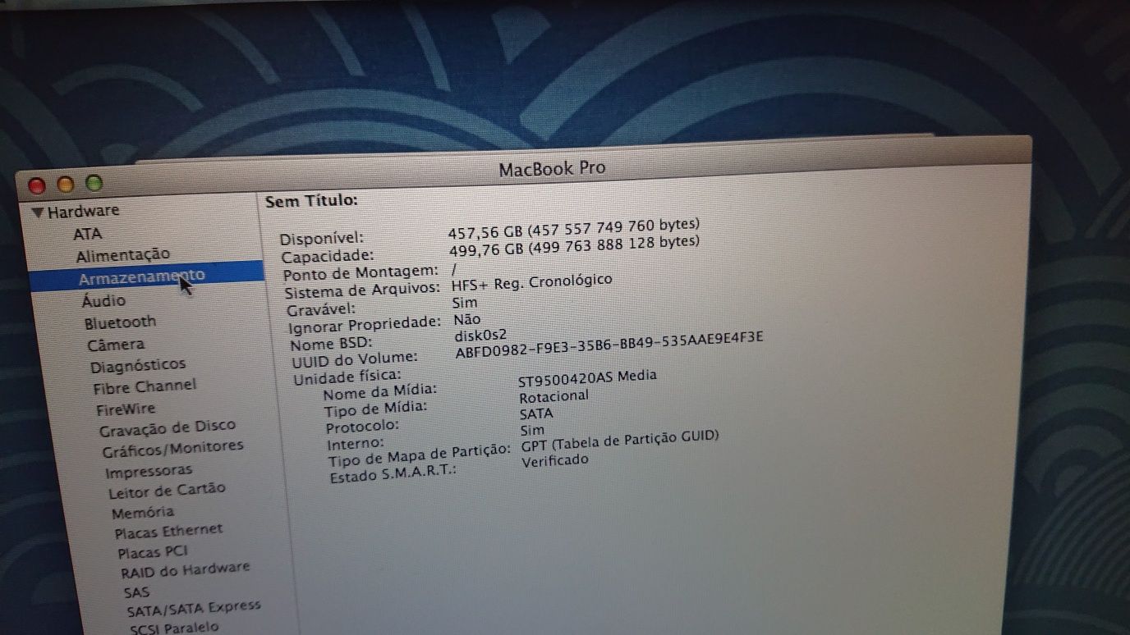Click the Tipo de Mapa de Partição label
Screen dimensions: 1130x635
coord(420,455)
